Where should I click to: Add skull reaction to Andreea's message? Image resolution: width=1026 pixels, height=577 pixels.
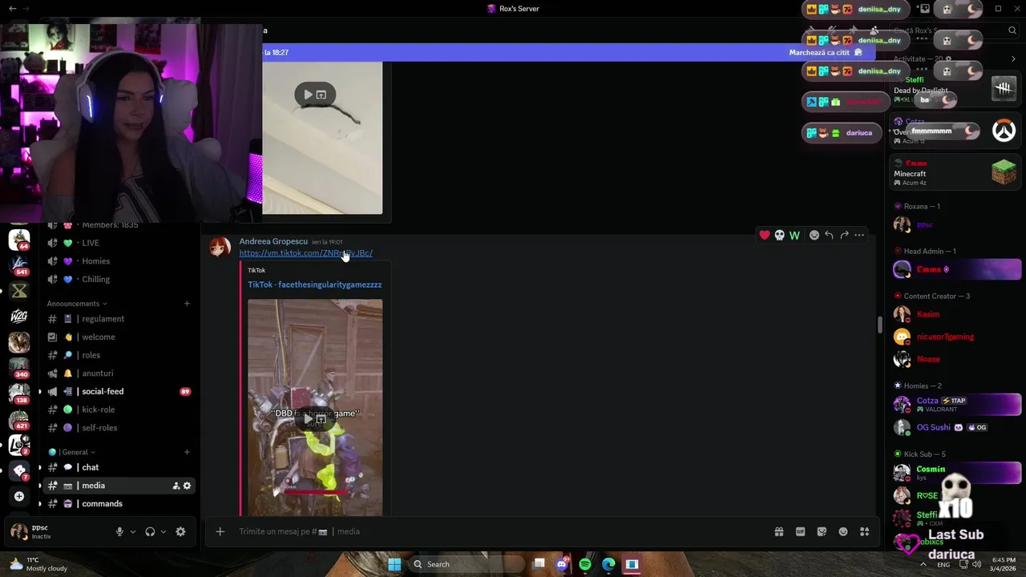tap(779, 235)
